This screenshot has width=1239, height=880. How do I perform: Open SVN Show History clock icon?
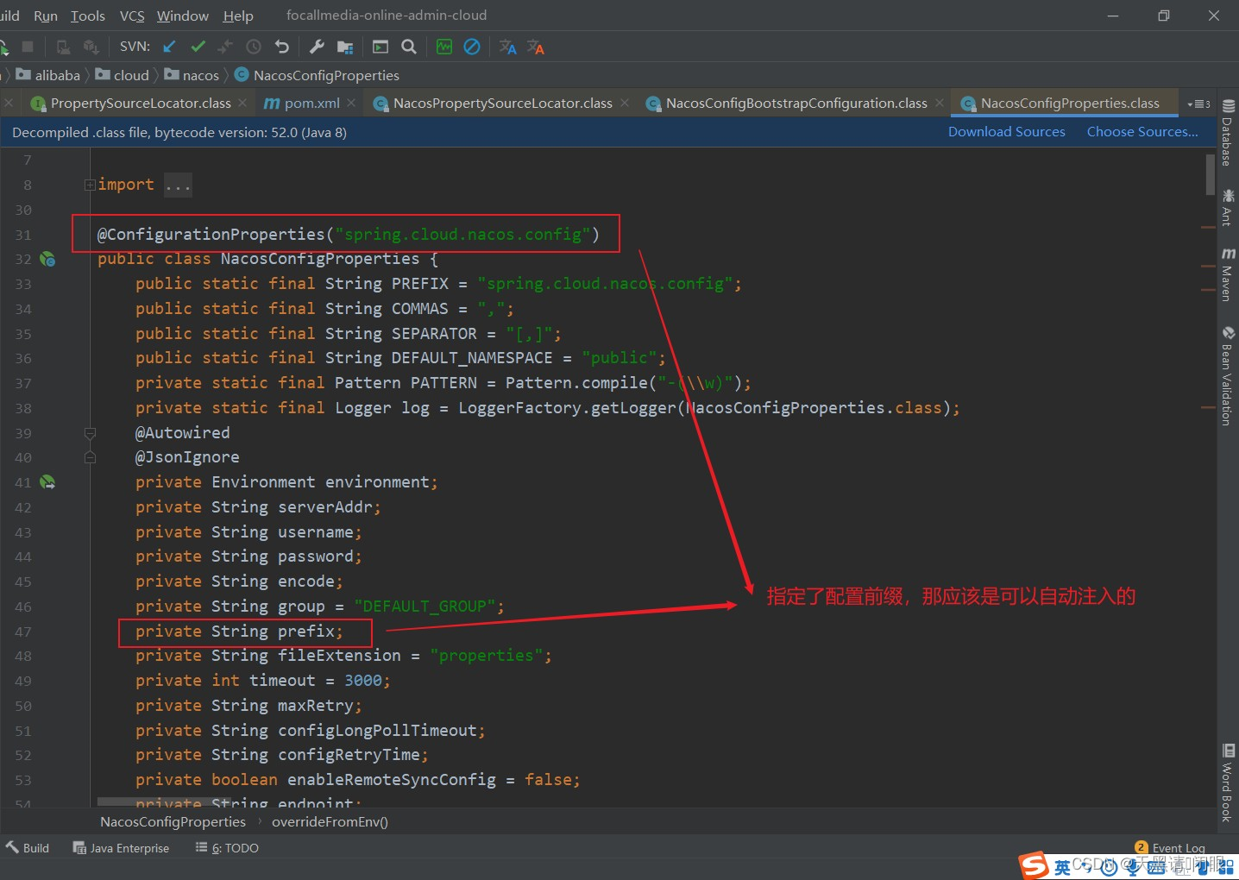click(x=254, y=47)
